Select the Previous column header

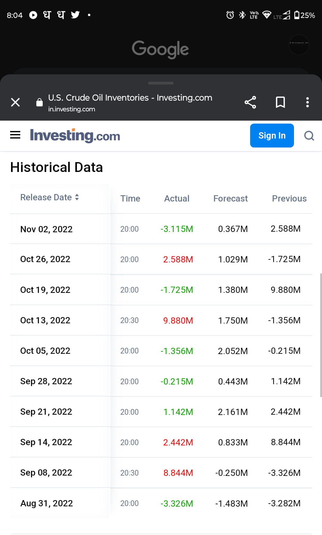[289, 199]
